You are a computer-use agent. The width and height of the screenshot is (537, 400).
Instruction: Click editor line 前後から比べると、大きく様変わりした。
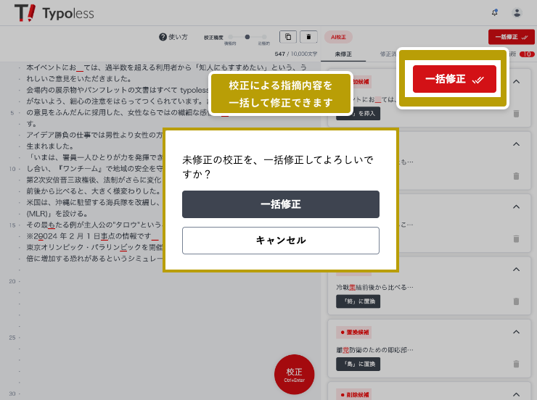tap(94, 191)
